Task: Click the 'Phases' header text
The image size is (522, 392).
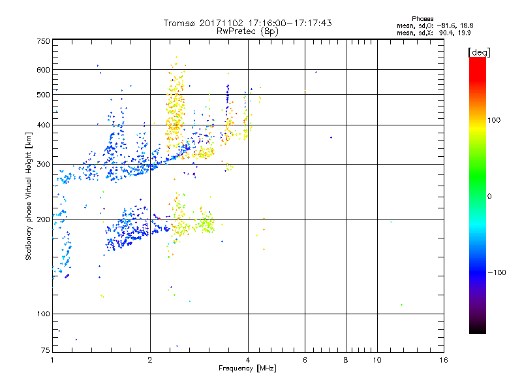Action: pyautogui.click(x=422, y=19)
